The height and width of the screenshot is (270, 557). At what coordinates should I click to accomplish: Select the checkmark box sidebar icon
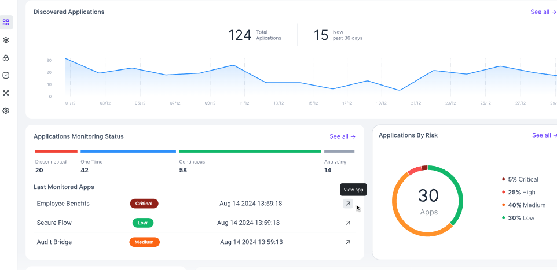6,75
